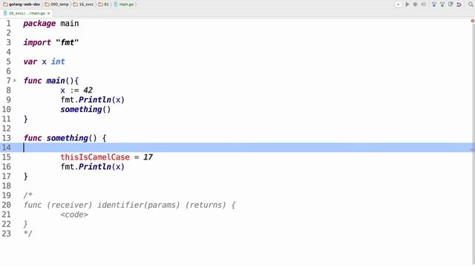
Task: Click the value 17 on line 15
Action: [148, 157]
